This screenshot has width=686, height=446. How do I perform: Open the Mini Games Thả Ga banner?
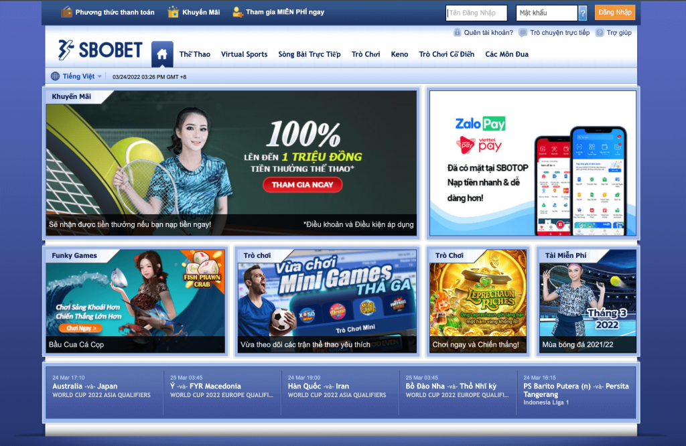[327, 301]
